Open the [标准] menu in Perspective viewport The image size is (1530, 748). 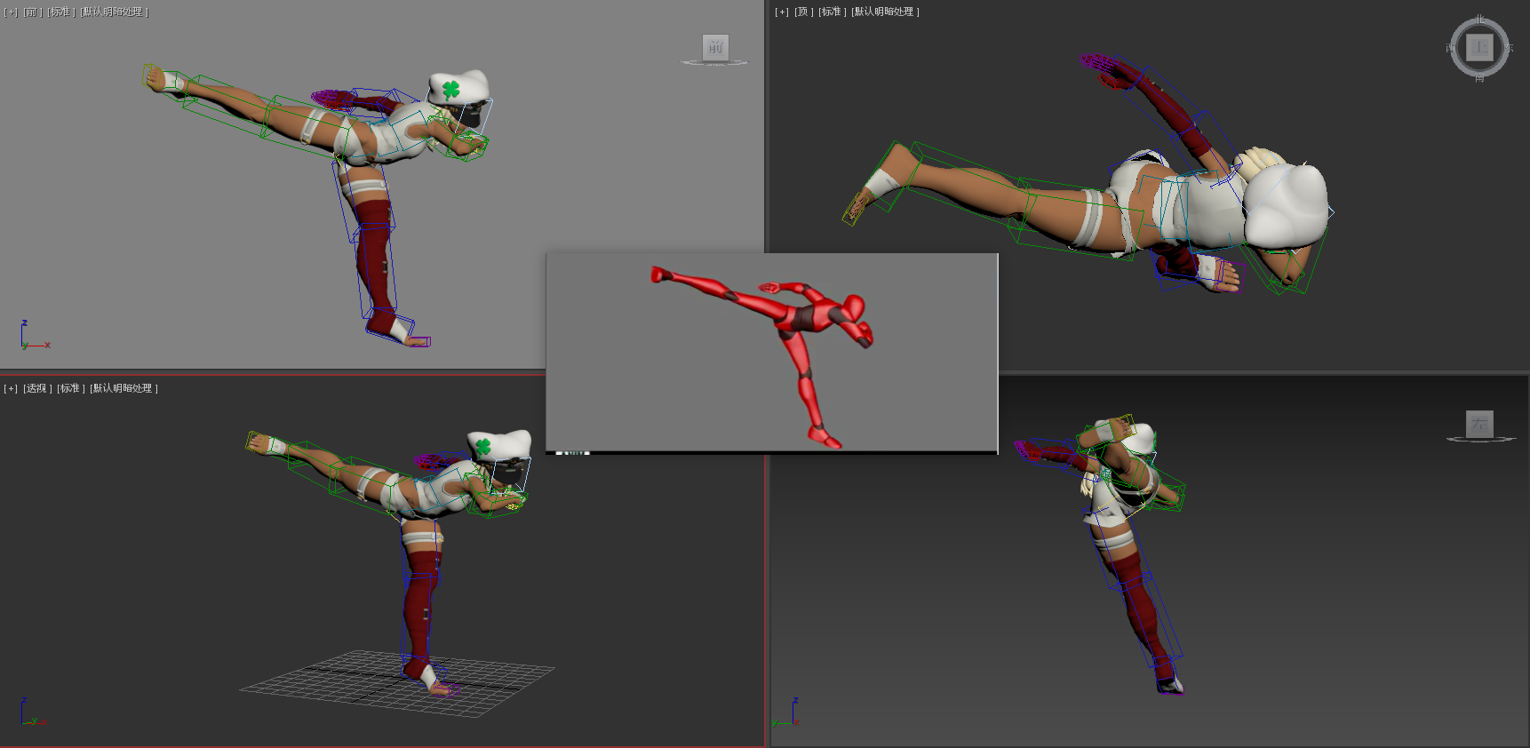click(x=71, y=389)
